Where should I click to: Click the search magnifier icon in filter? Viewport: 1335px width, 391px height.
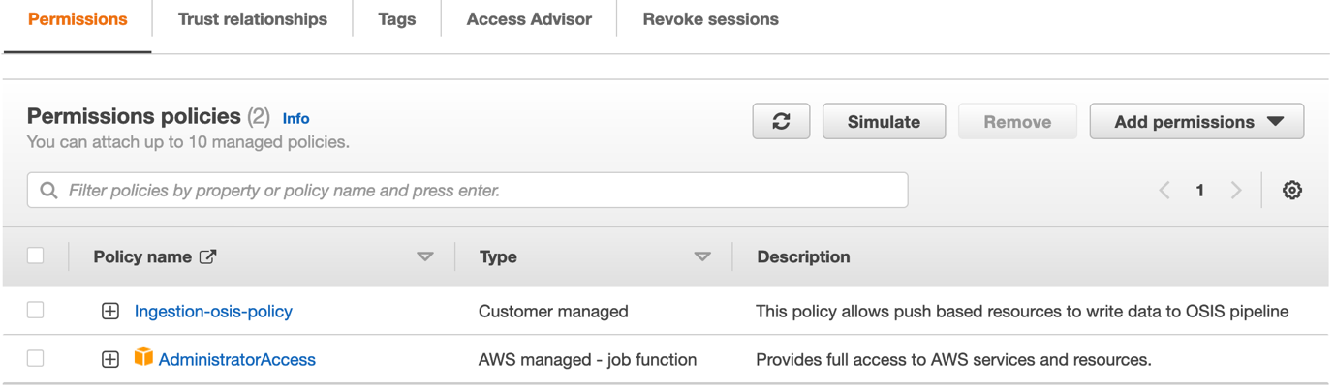tap(48, 191)
